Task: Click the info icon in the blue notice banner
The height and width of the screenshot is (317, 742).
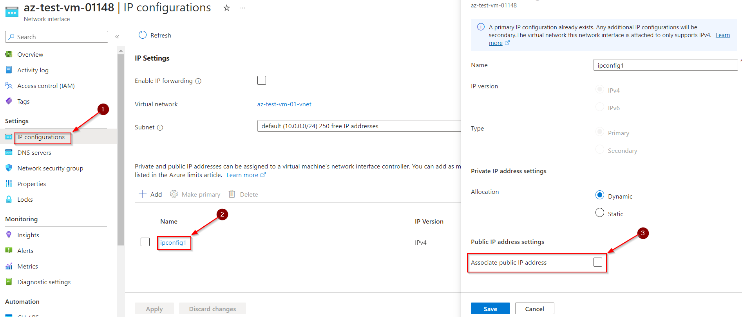Action: (481, 27)
